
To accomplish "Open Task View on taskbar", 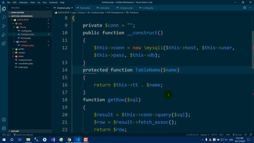I will click(20, 139).
